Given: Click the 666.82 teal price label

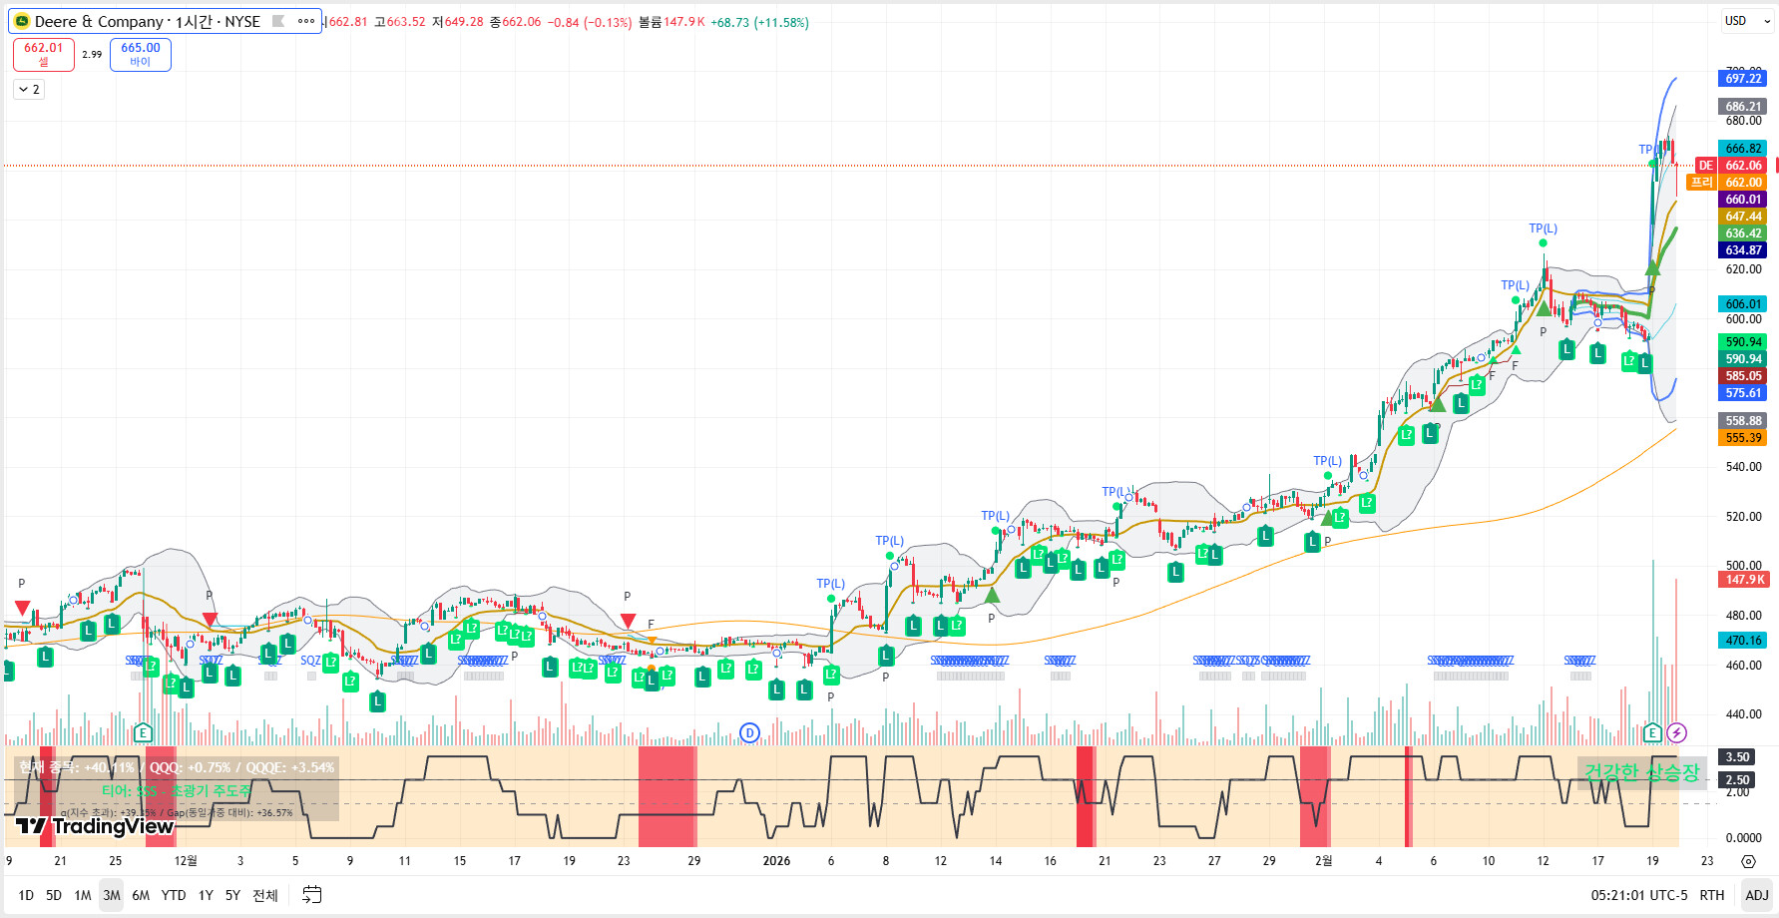Looking at the screenshot, I should pyautogui.click(x=1743, y=149).
